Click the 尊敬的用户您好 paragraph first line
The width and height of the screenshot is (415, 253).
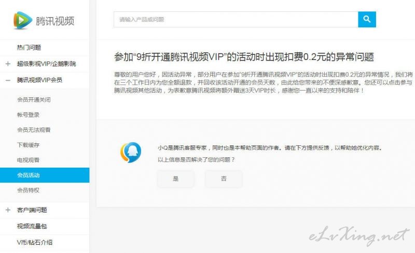(264, 75)
